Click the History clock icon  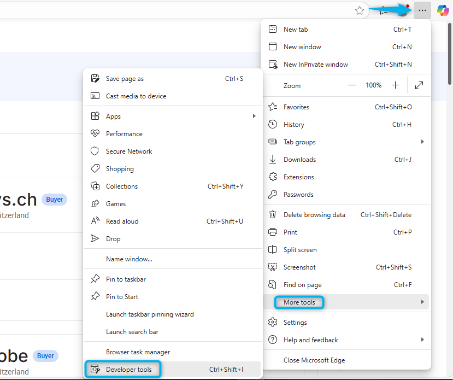(273, 124)
